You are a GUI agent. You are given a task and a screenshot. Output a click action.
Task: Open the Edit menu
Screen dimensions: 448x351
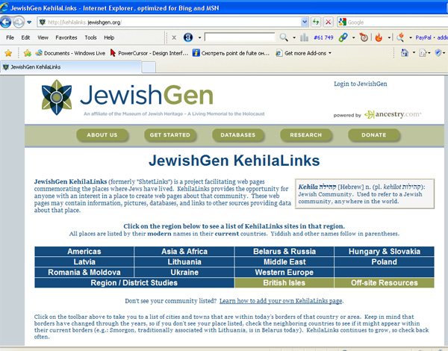(x=25, y=37)
